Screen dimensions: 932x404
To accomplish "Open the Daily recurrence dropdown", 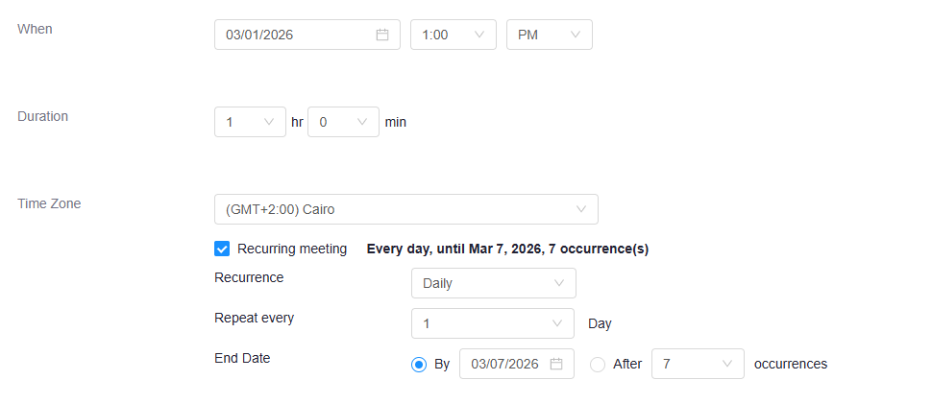I will (493, 283).
